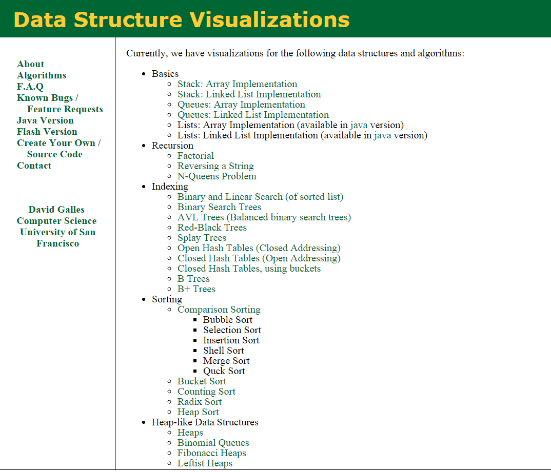
Task: Open Create Your Own / Source Code
Action: tap(58, 142)
